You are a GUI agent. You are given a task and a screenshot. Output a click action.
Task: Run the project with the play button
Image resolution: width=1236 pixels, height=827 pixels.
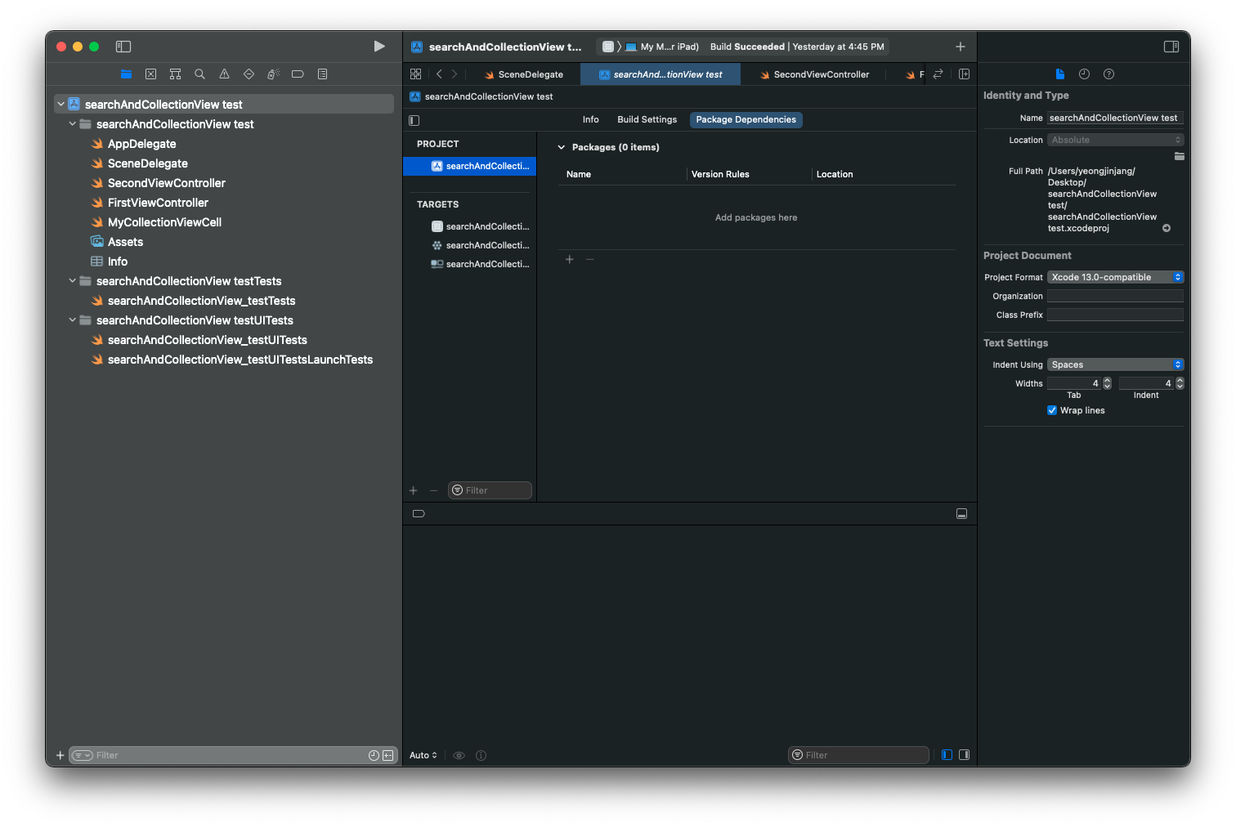pos(379,47)
